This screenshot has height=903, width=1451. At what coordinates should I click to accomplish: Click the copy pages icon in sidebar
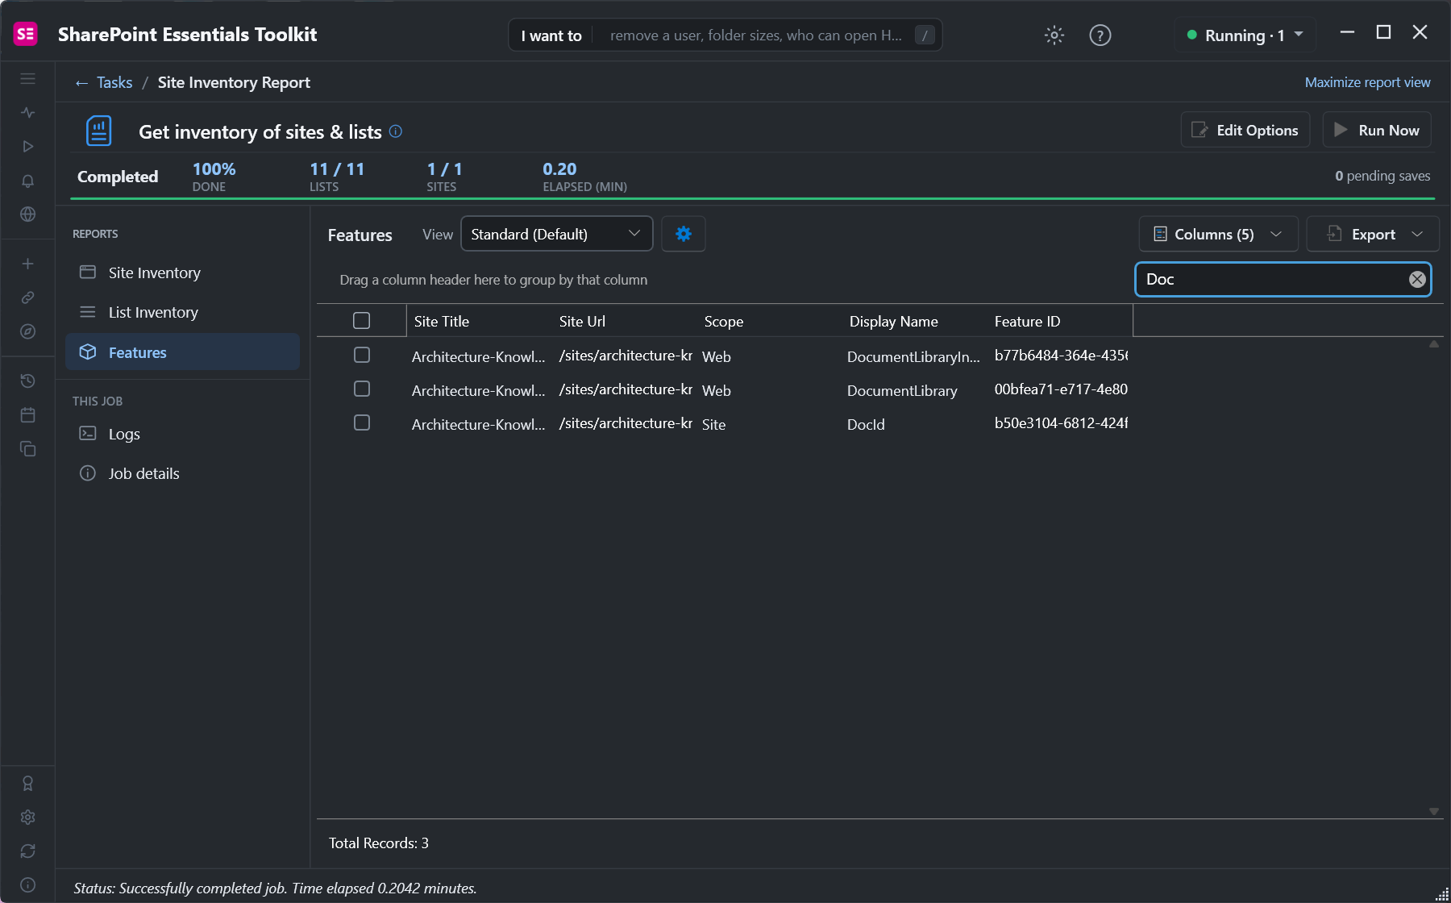[x=27, y=448]
